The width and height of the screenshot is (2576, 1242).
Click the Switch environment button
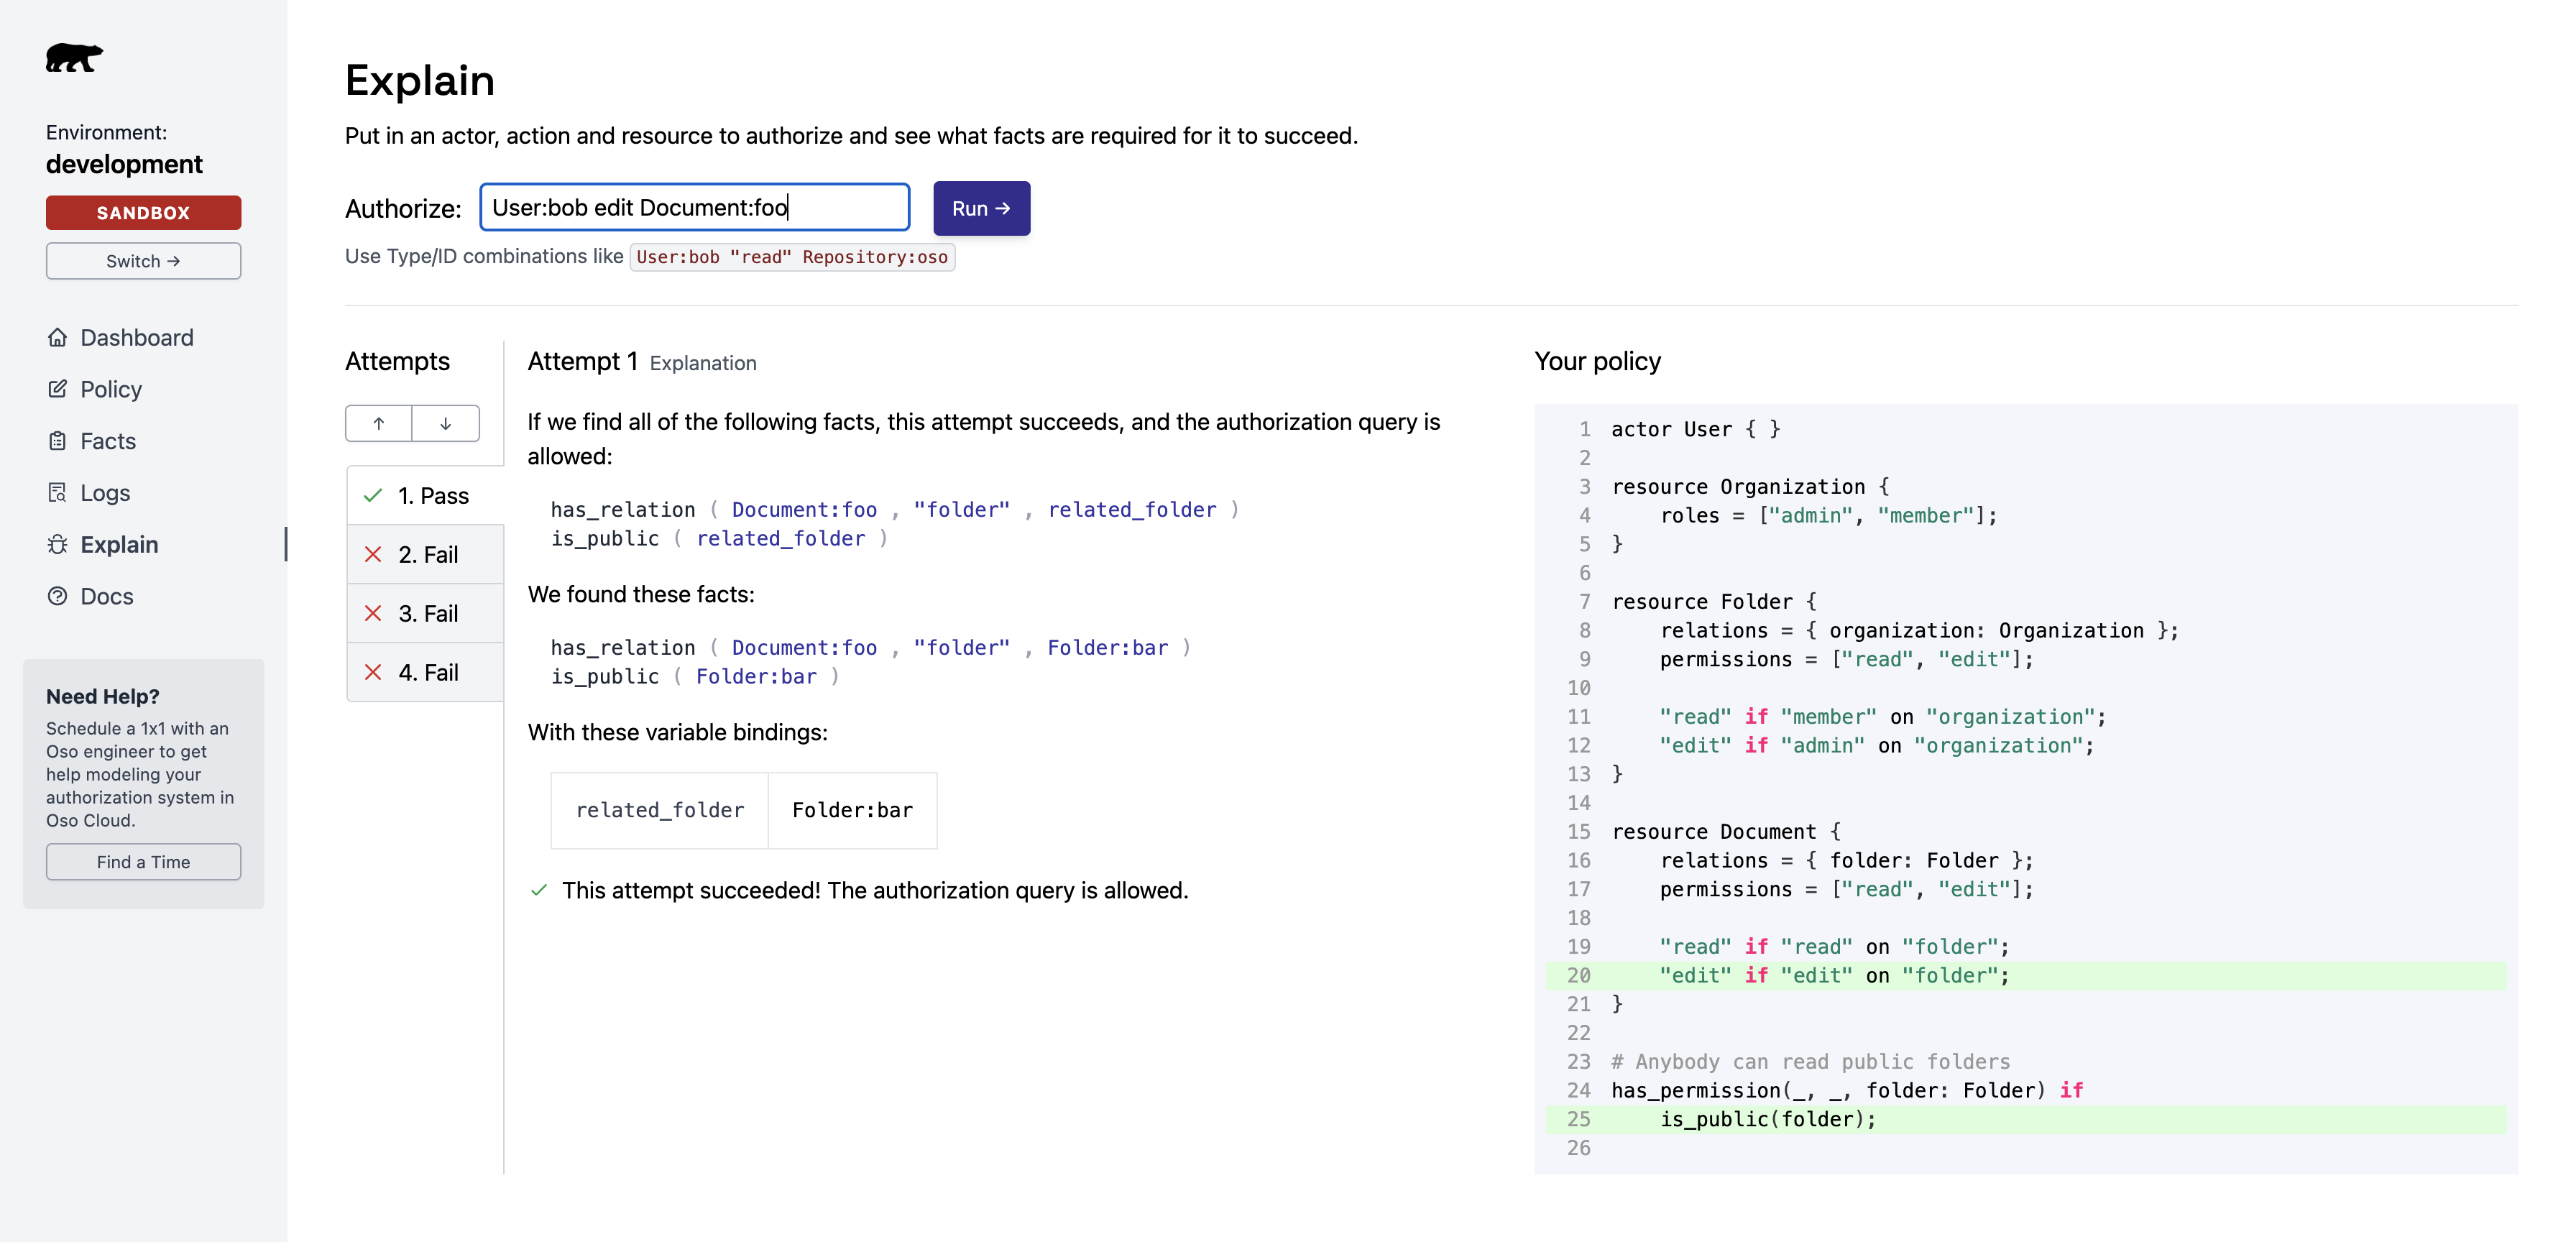pos(143,259)
